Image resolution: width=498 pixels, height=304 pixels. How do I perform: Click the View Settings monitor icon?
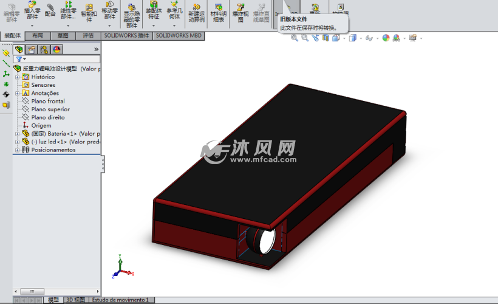[x=413, y=38]
